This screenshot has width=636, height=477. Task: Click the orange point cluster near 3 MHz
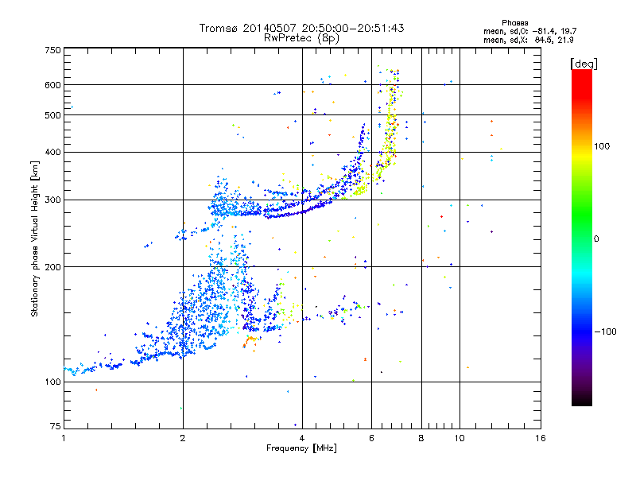click(250, 340)
